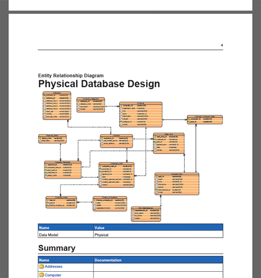Select the entity containing category_id primary key
The width and height of the screenshot is (261, 278).
[91, 105]
